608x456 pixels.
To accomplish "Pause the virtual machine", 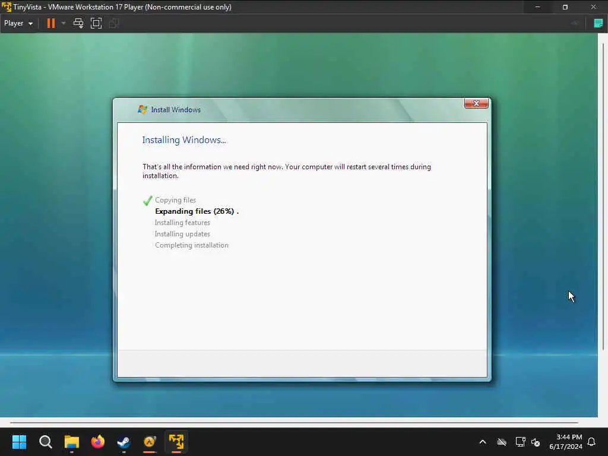I will (x=51, y=23).
